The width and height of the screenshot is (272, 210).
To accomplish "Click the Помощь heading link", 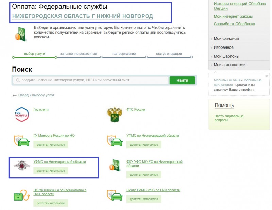I will coord(224,105).
